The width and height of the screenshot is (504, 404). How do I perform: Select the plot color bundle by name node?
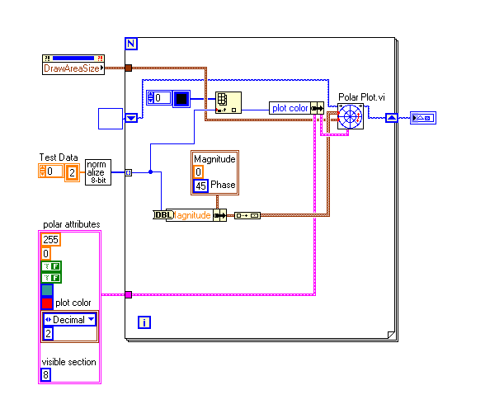[296, 108]
